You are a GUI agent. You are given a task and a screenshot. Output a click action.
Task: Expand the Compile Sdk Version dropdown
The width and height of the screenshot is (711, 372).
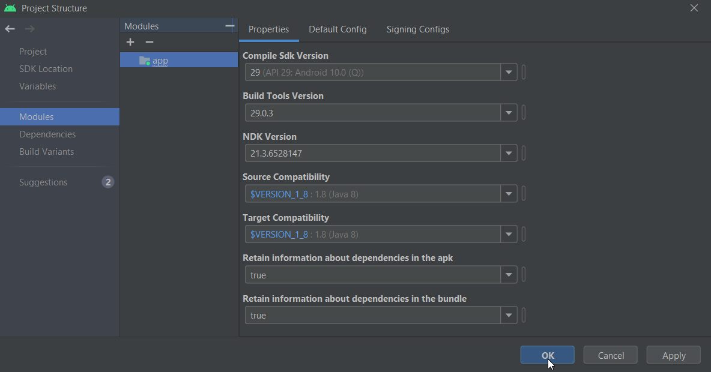coord(509,73)
